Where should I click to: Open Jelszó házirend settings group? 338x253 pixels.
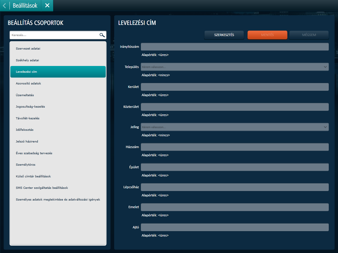(x=58, y=141)
